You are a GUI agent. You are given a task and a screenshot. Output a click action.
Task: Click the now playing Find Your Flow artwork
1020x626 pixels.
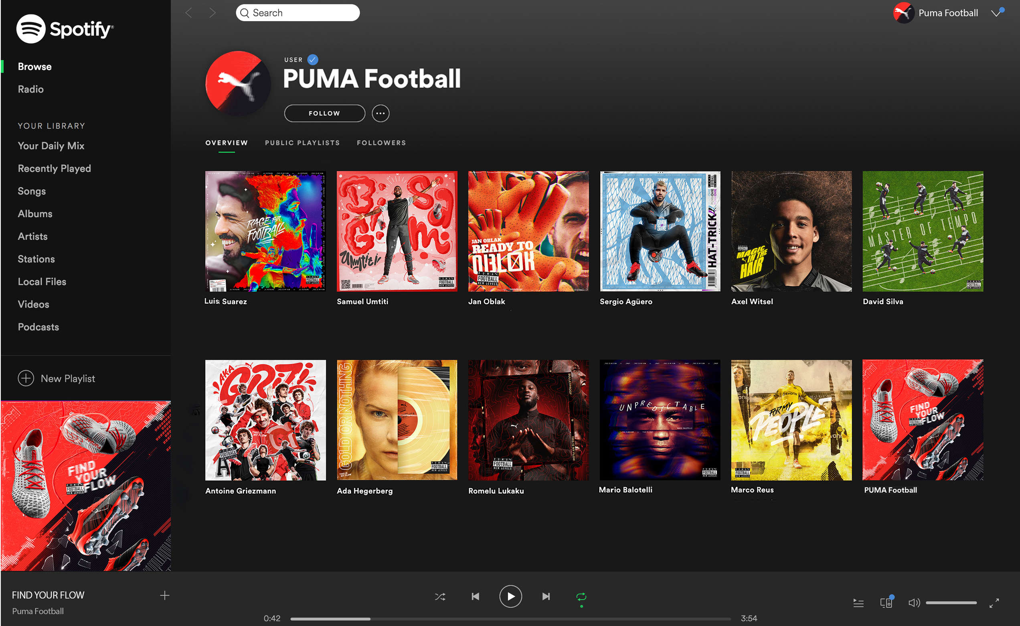(86, 486)
